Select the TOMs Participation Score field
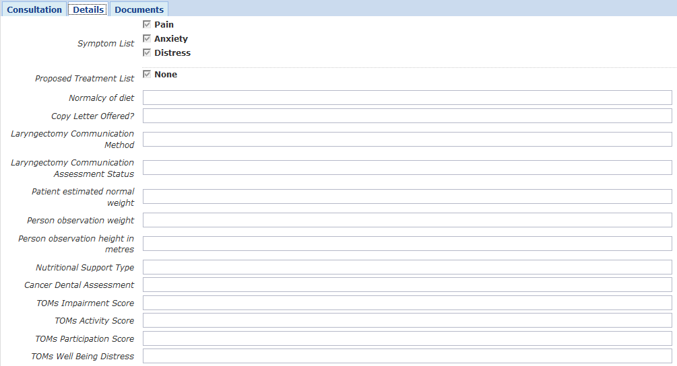This screenshot has height=366, width=677. pyautogui.click(x=407, y=338)
